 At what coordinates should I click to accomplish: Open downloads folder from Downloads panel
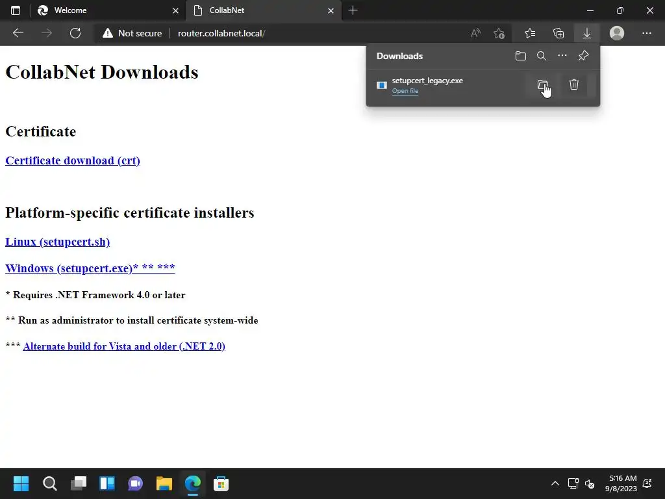click(x=521, y=56)
